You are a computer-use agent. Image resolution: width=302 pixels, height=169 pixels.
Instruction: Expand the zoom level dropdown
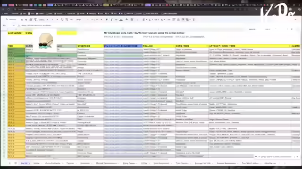point(43,20)
